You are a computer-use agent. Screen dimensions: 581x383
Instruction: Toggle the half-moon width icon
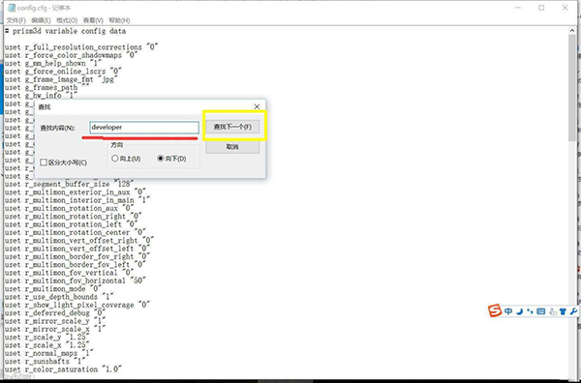tap(519, 311)
